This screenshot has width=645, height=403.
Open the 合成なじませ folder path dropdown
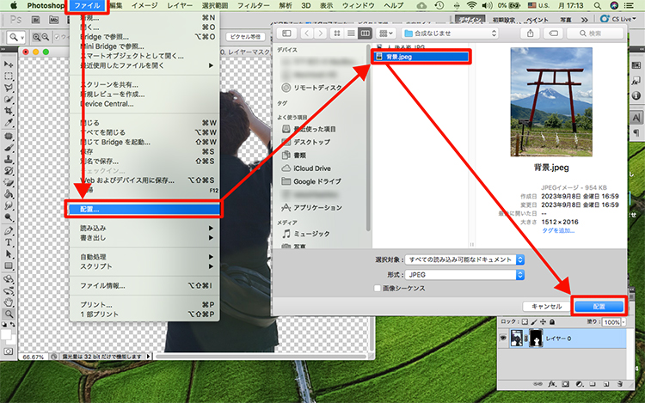click(450, 34)
